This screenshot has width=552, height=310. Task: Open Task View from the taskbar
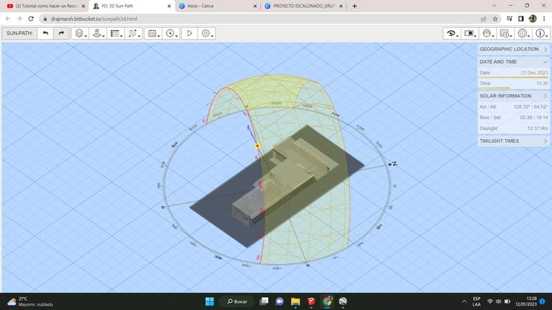click(x=264, y=301)
